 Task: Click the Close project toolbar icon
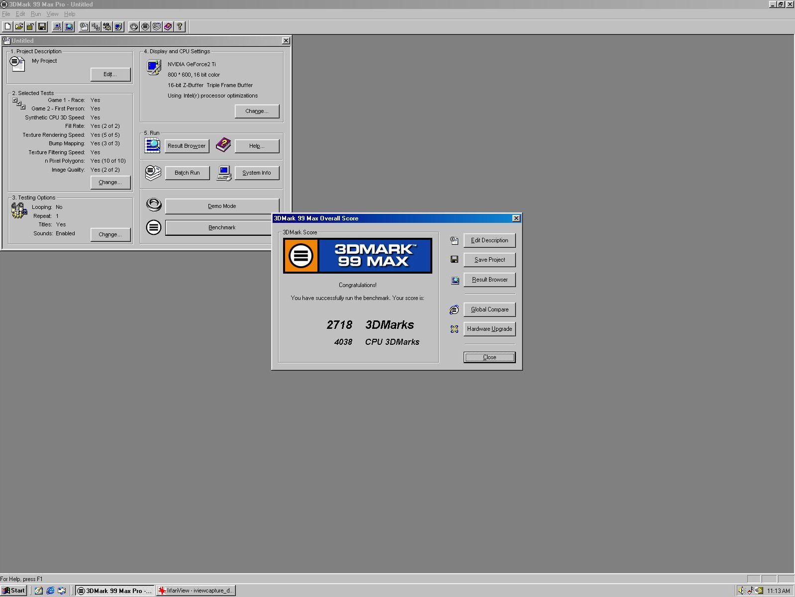tap(30, 26)
